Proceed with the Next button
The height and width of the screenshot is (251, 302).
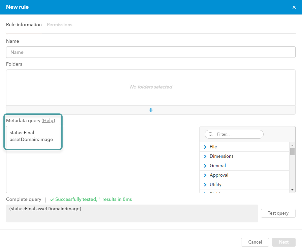[x=284, y=242]
